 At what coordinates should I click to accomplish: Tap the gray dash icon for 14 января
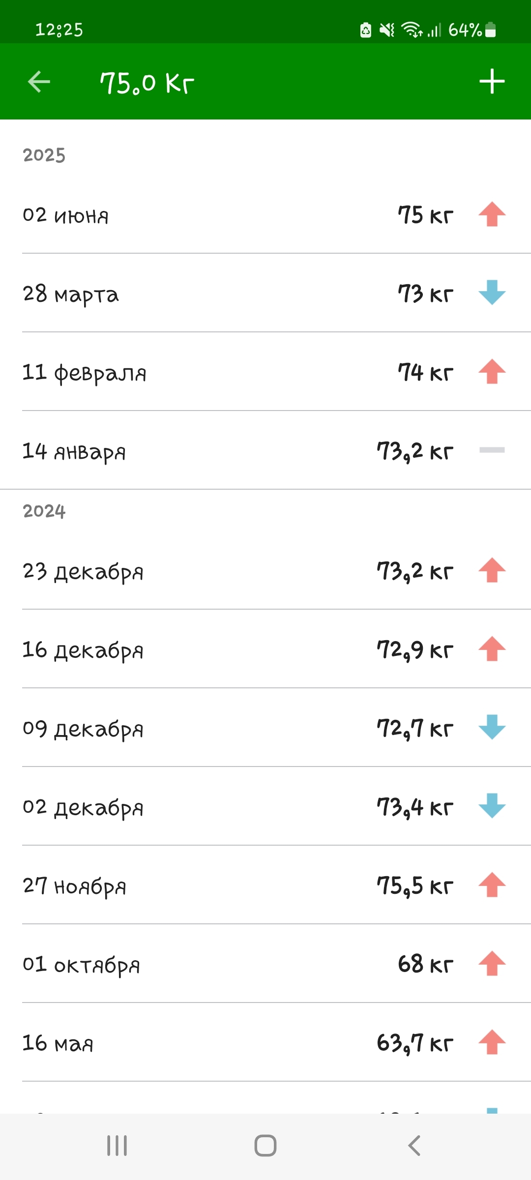(492, 450)
